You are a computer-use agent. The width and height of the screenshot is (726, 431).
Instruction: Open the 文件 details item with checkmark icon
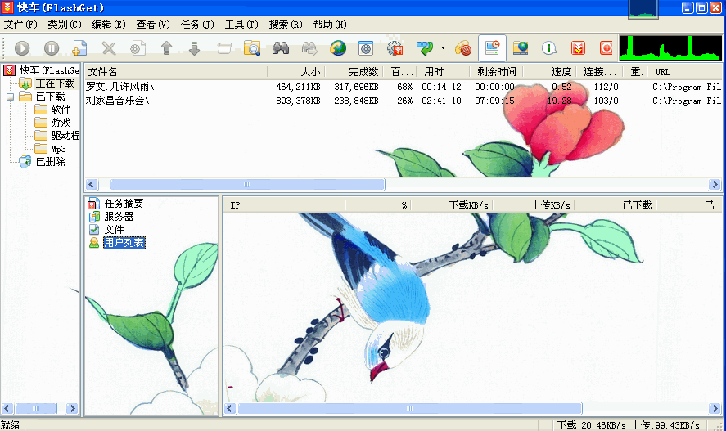(x=114, y=229)
